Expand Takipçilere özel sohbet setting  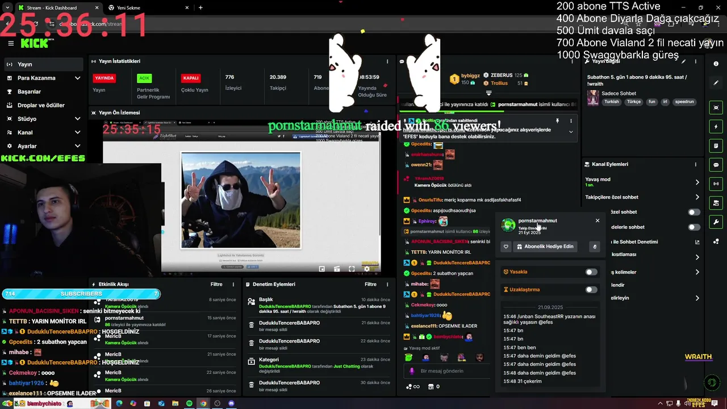[x=697, y=197]
